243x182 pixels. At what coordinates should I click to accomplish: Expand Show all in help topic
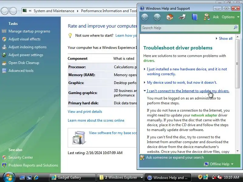(224, 39)
